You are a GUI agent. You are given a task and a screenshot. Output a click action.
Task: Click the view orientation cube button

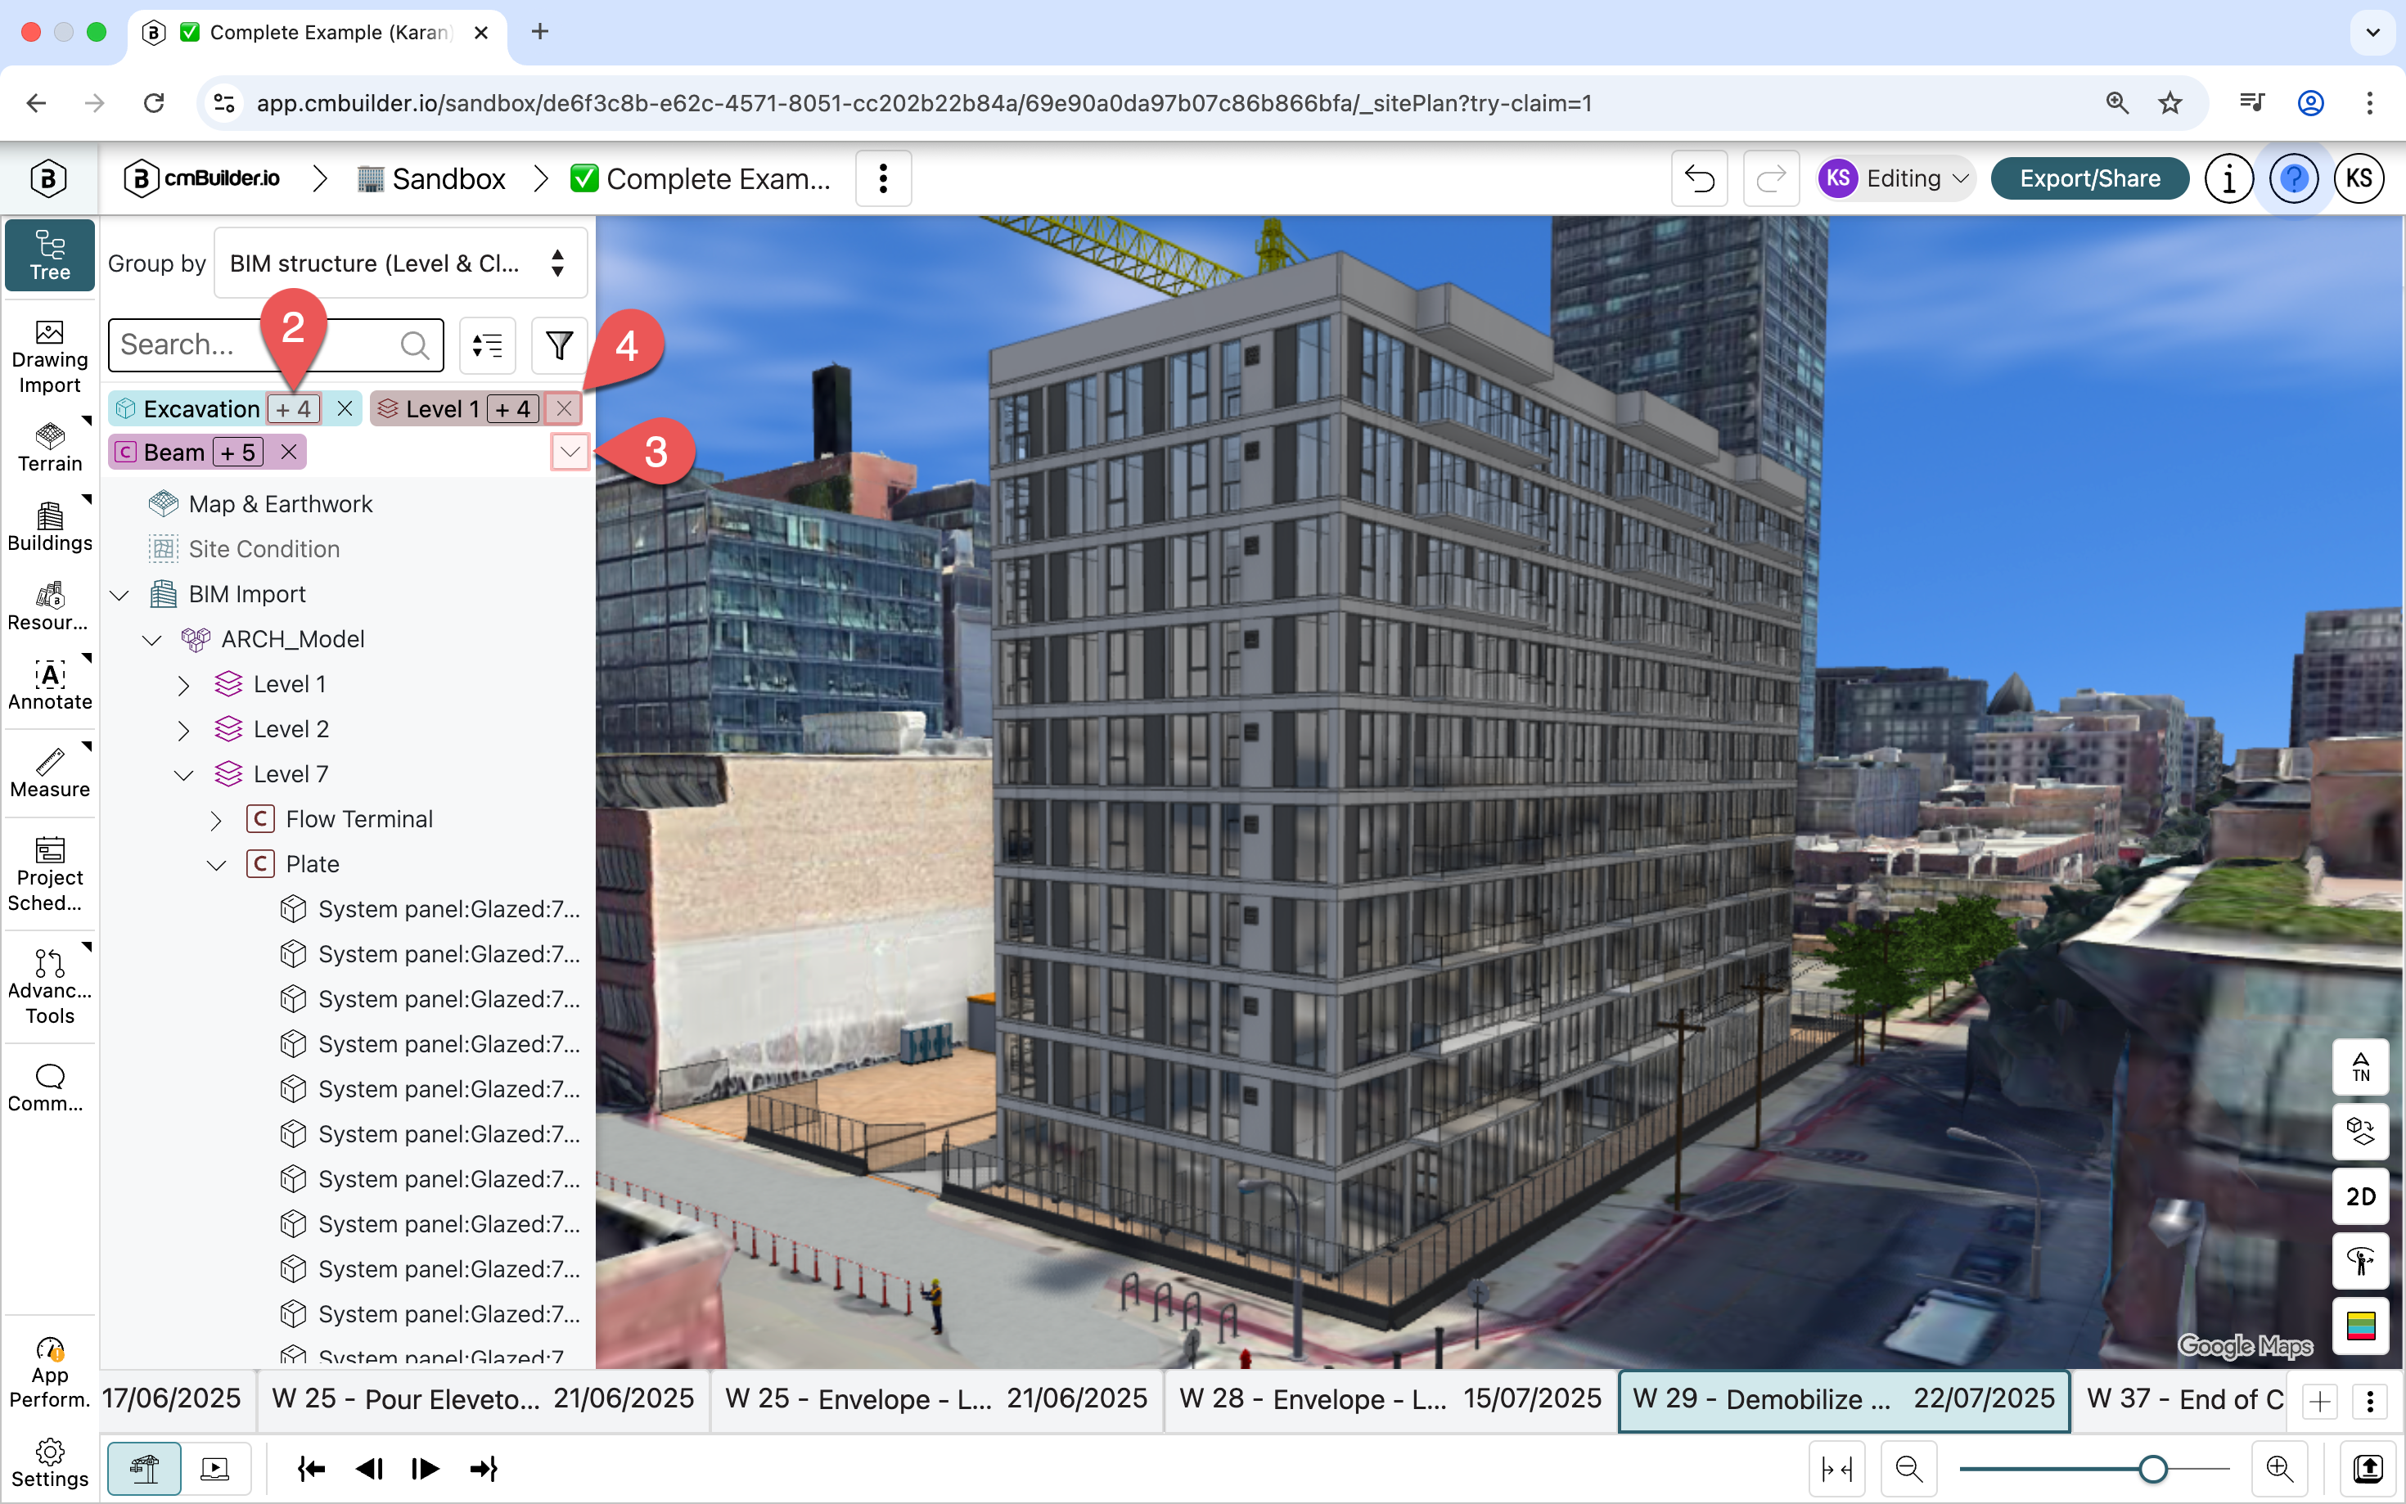point(2360,1132)
